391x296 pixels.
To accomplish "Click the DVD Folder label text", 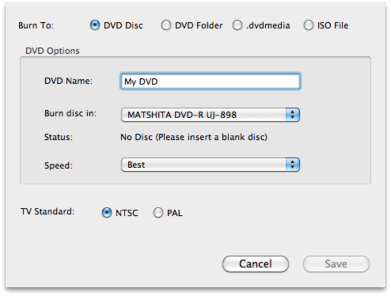I will (x=199, y=25).
